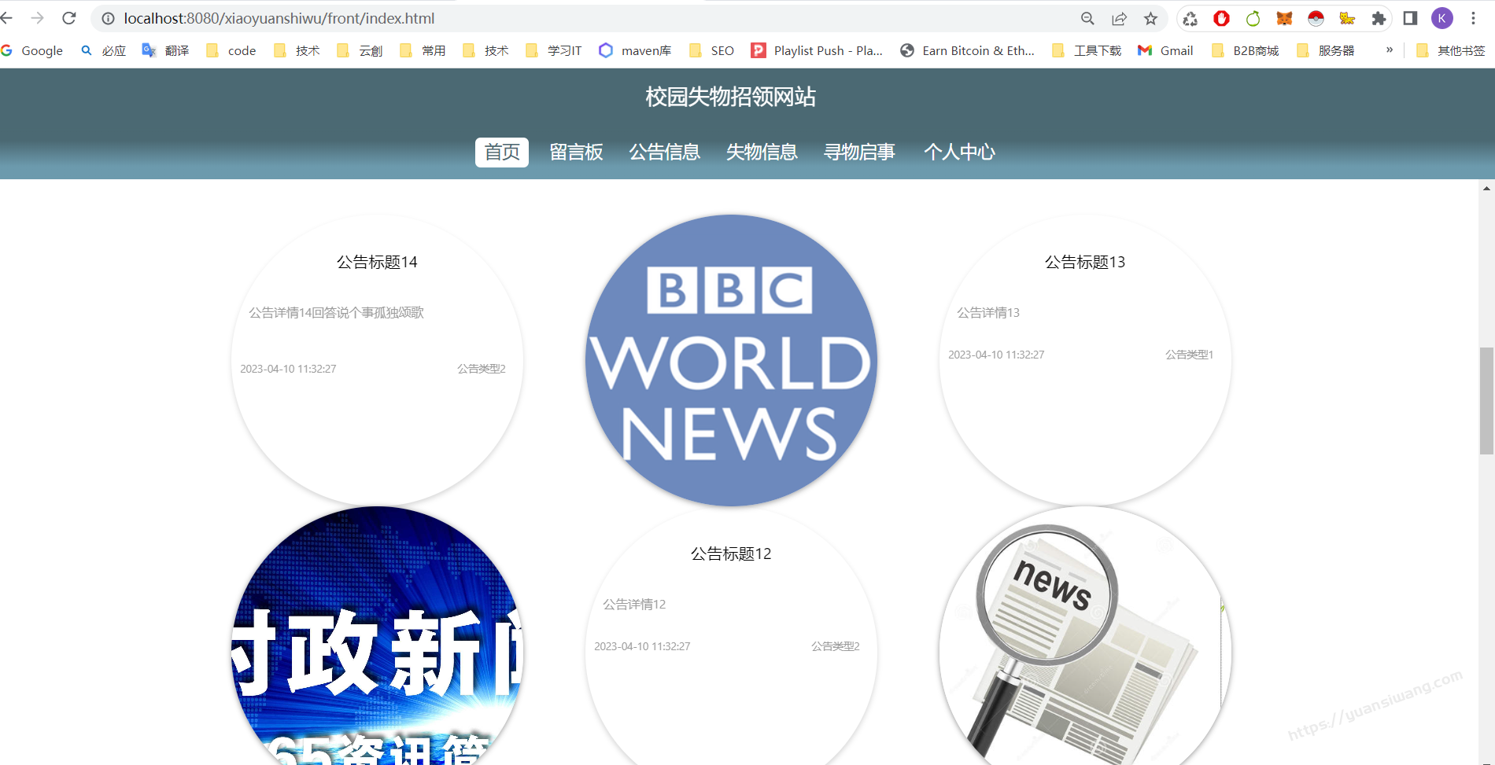The image size is (1495, 765).
Task: Click the Pokeball extension icon
Action: [1316, 18]
